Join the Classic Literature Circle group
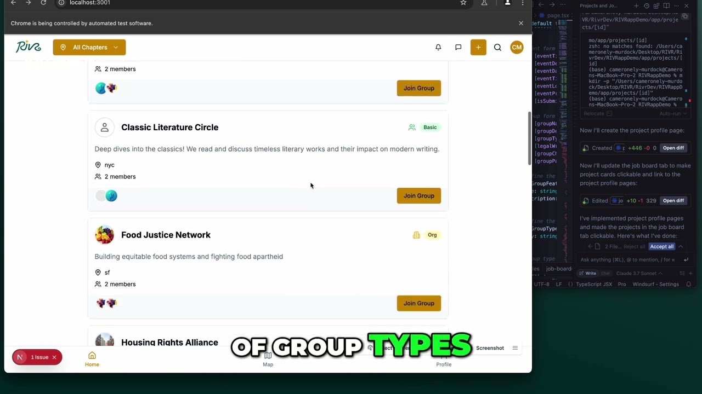702x394 pixels. (x=419, y=195)
